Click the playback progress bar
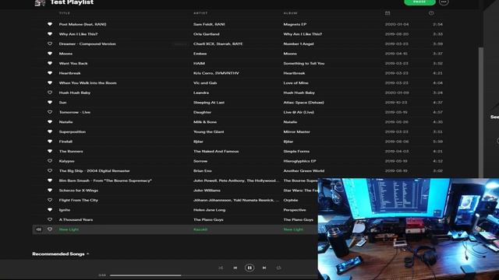This screenshot has width=499, height=280. (214, 275)
